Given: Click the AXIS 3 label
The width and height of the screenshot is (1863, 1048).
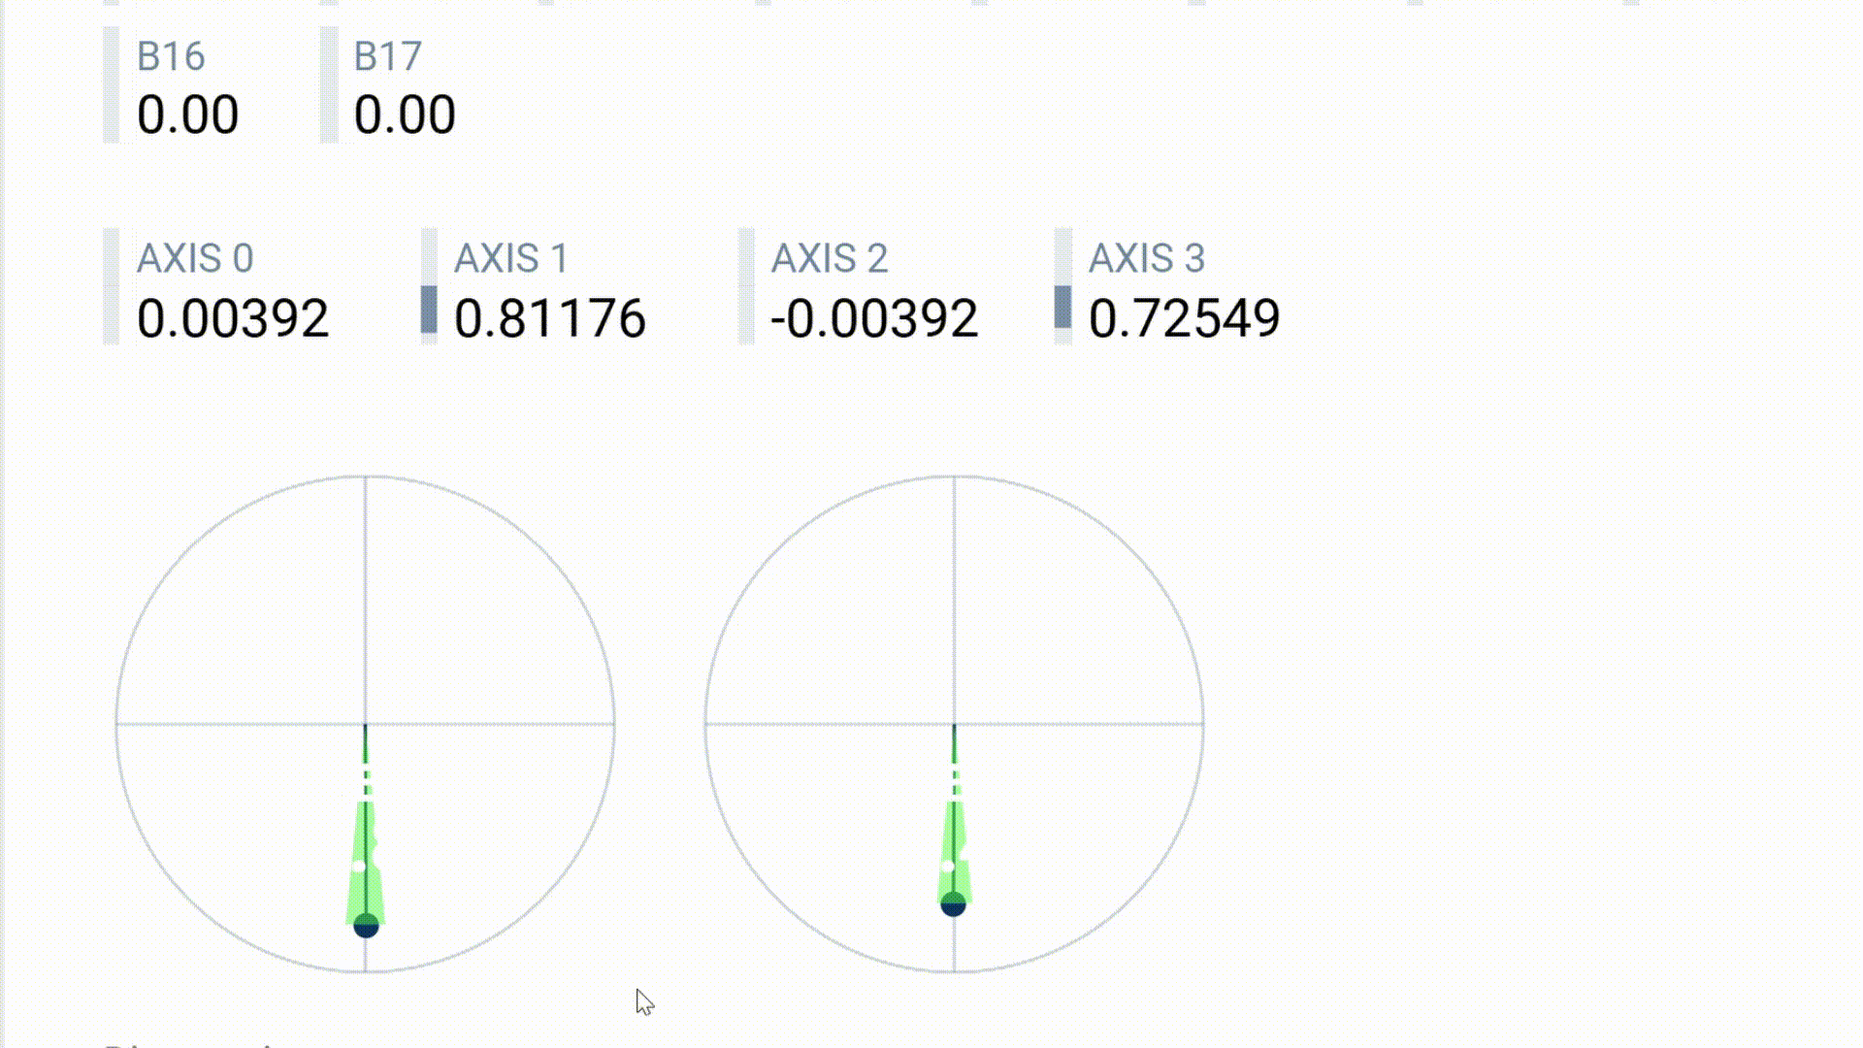Looking at the screenshot, I should point(1147,258).
